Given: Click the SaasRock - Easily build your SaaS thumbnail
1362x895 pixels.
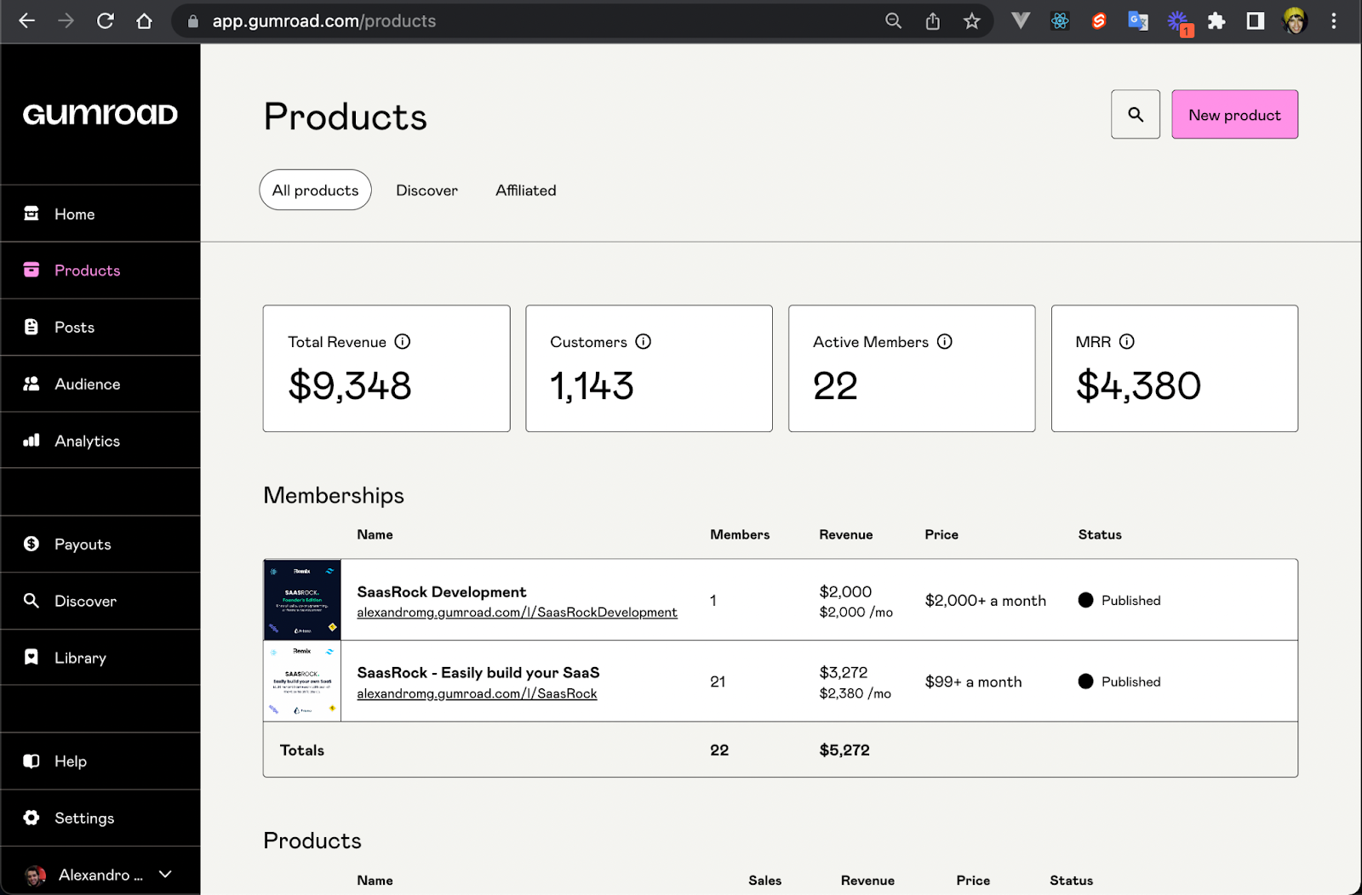Looking at the screenshot, I should [x=302, y=681].
